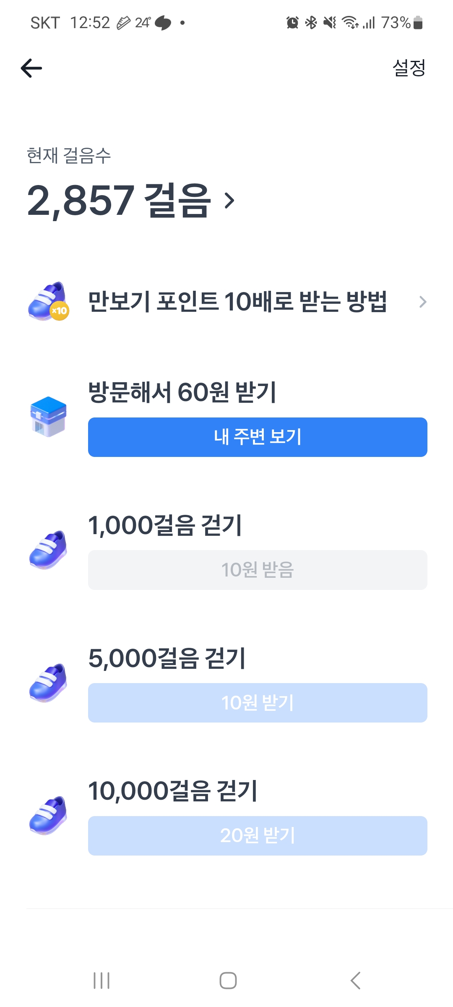Tap the x10 sneaker icon

[48, 301]
